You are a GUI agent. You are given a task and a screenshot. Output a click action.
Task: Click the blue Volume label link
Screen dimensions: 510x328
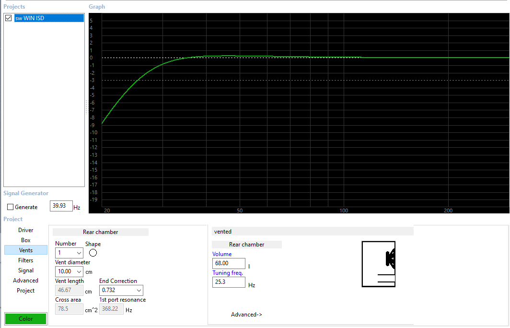coord(222,254)
